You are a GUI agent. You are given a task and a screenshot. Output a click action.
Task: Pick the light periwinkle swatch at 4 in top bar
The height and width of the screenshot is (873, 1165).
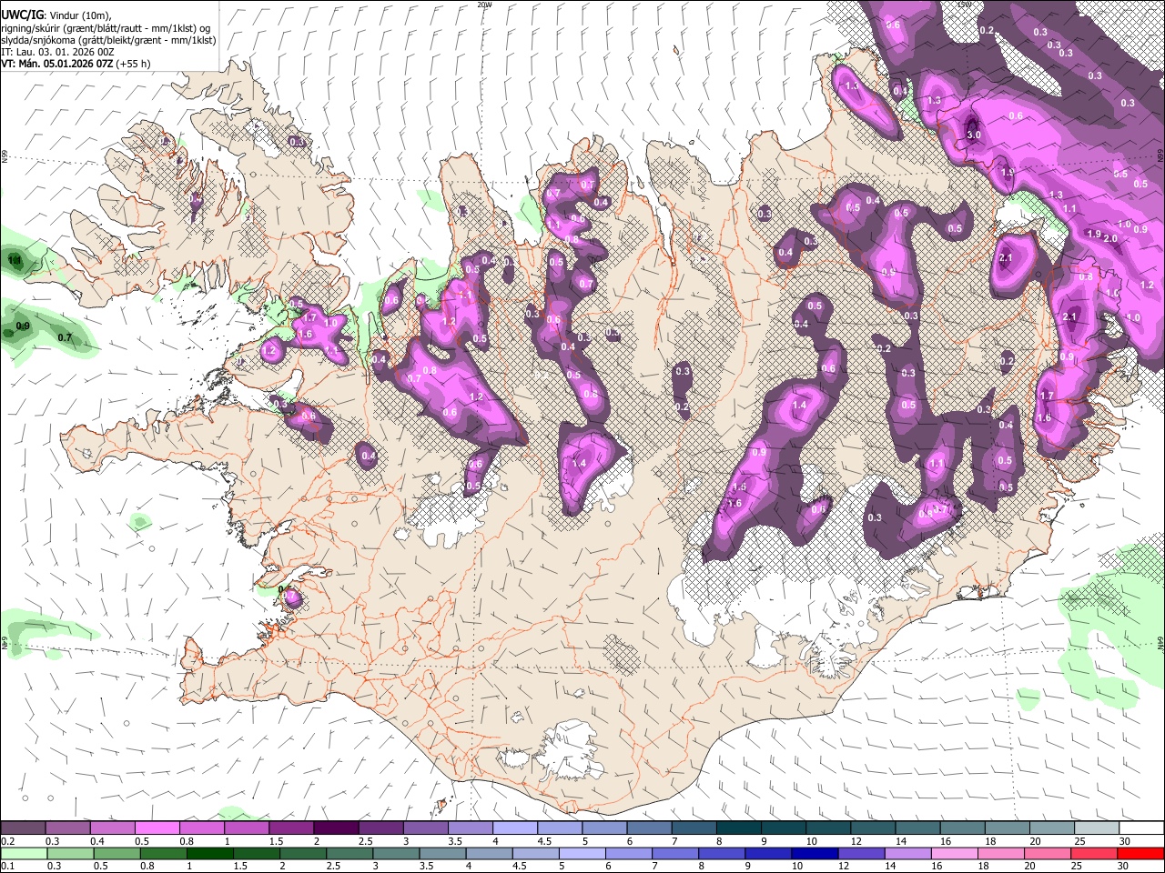coord(514,828)
